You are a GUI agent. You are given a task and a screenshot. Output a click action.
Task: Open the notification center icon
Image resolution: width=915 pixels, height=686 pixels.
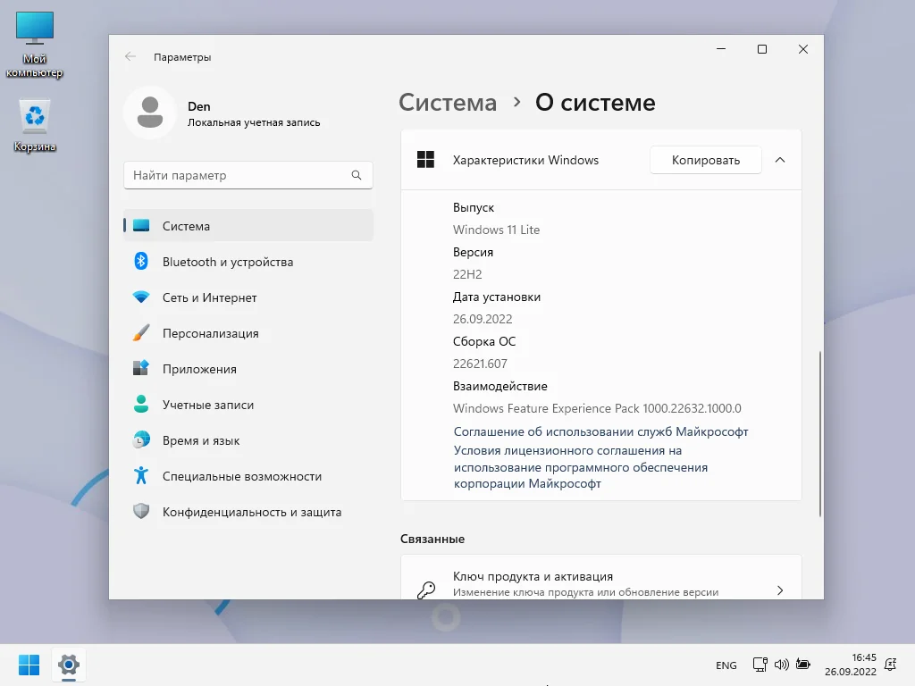click(x=891, y=665)
